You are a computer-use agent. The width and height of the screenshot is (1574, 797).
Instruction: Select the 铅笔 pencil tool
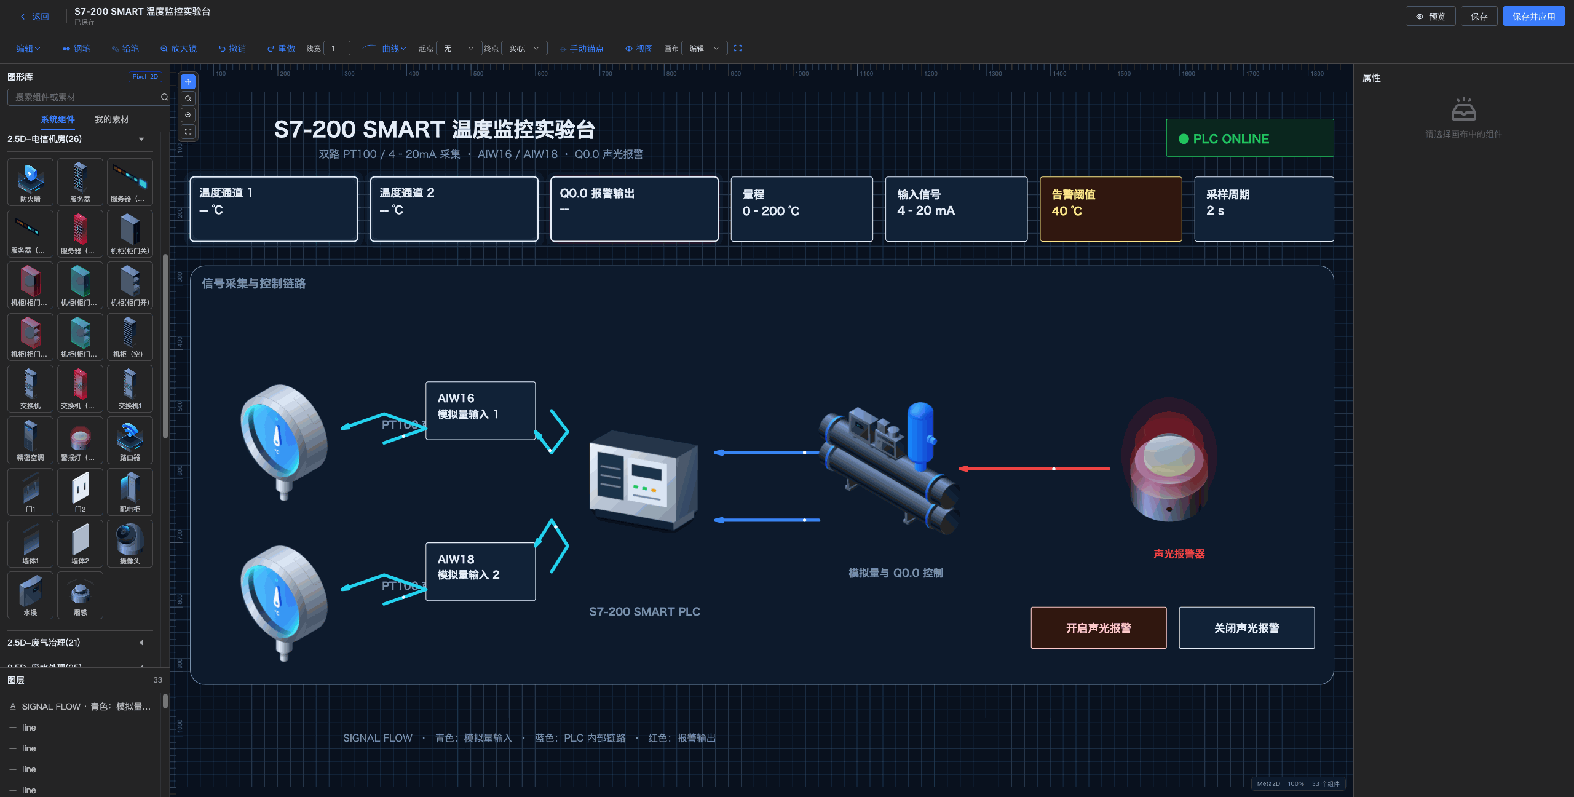(125, 49)
